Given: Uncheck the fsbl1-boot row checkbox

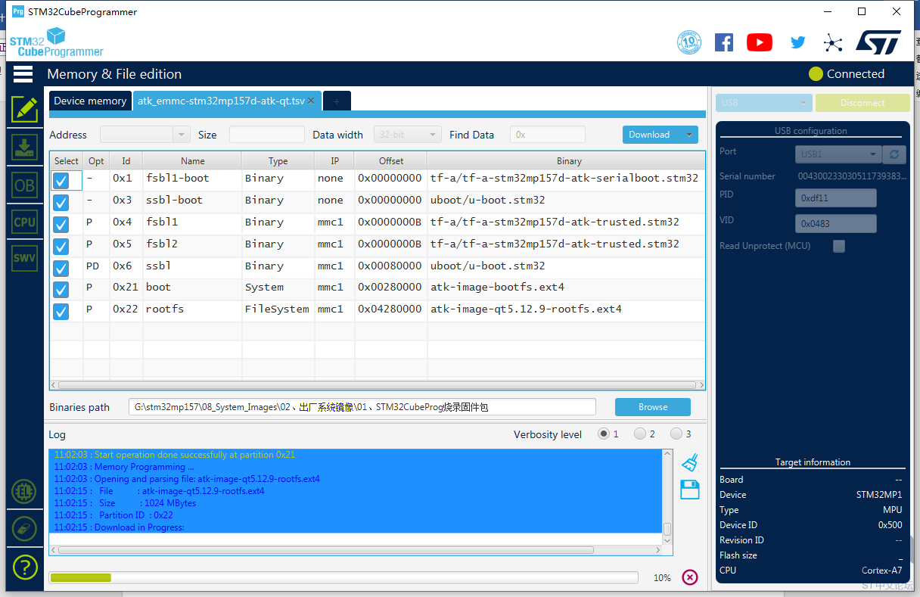Looking at the screenshot, I should (x=61, y=180).
